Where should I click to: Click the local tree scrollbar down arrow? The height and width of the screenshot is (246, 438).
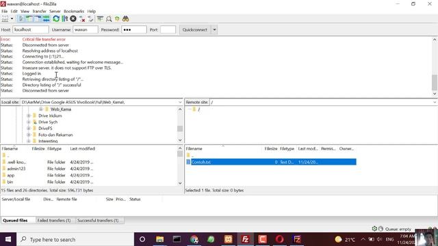point(180,140)
